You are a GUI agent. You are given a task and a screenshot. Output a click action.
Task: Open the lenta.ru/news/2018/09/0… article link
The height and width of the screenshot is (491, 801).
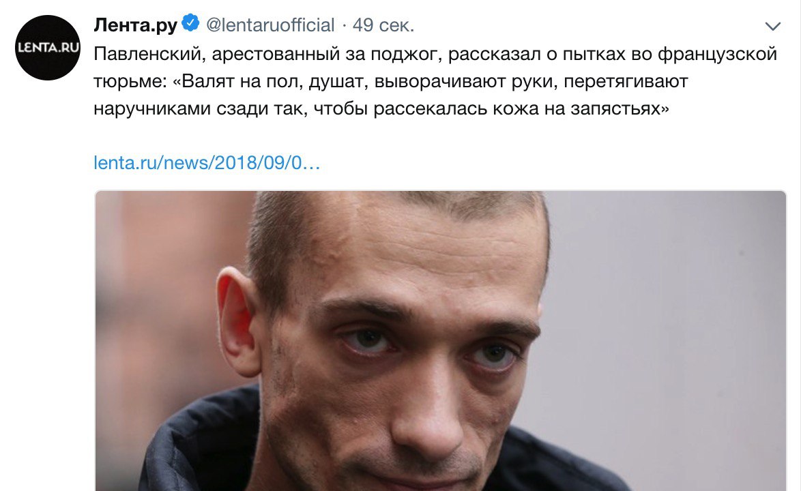point(207,163)
